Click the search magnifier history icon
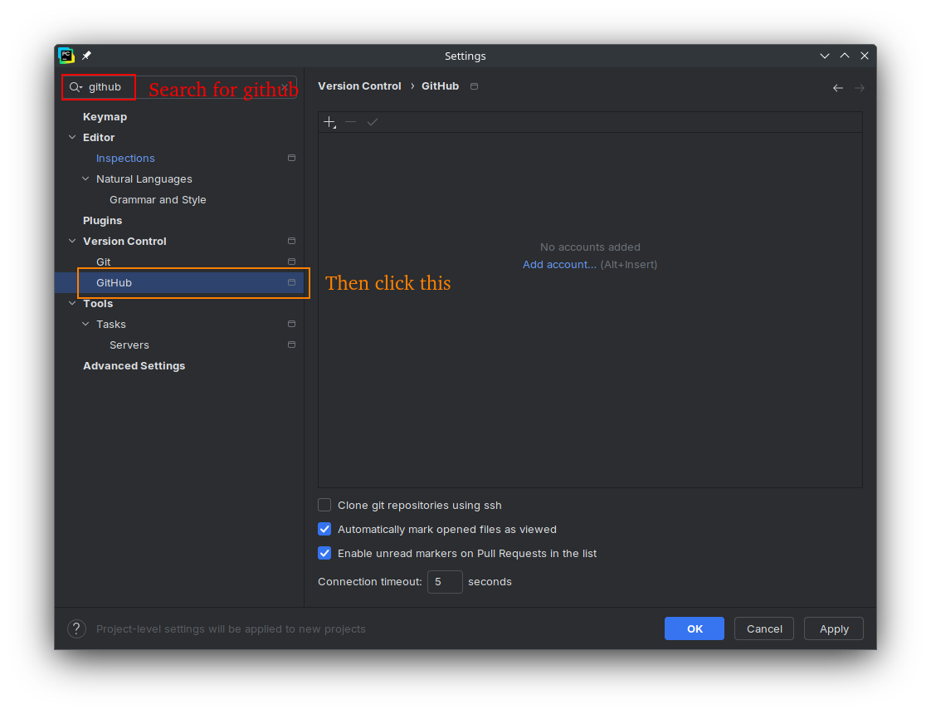The image size is (931, 714). pyautogui.click(x=76, y=87)
